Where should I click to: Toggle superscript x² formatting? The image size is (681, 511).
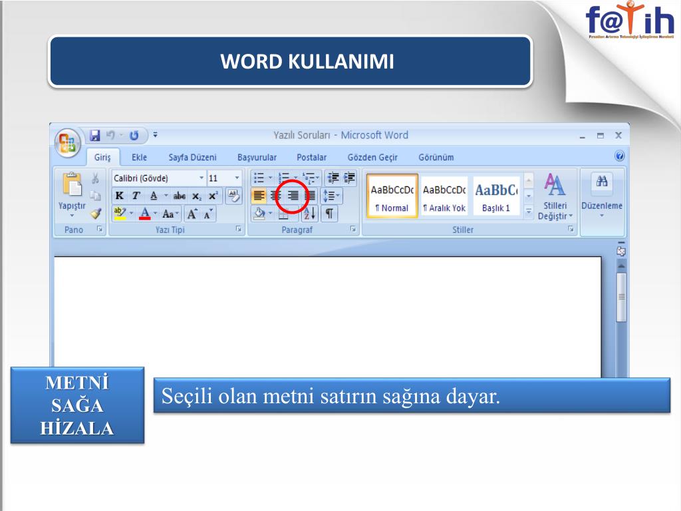point(213,196)
